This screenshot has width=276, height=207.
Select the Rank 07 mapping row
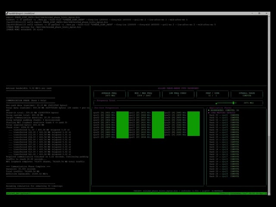[x=224, y=132]
